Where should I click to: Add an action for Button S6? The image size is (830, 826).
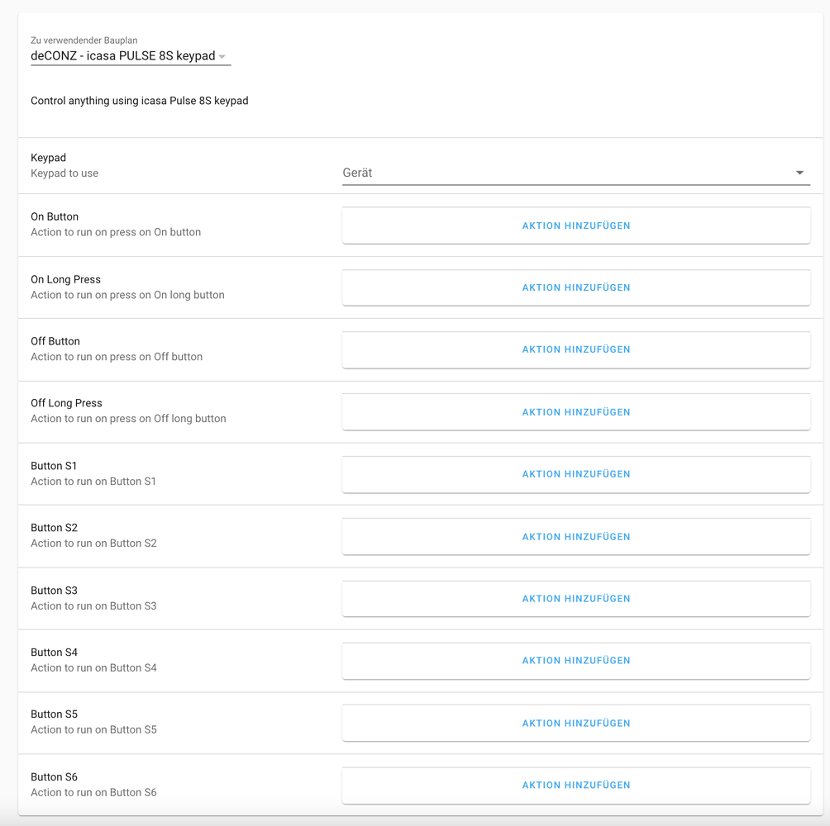[576, 785]
